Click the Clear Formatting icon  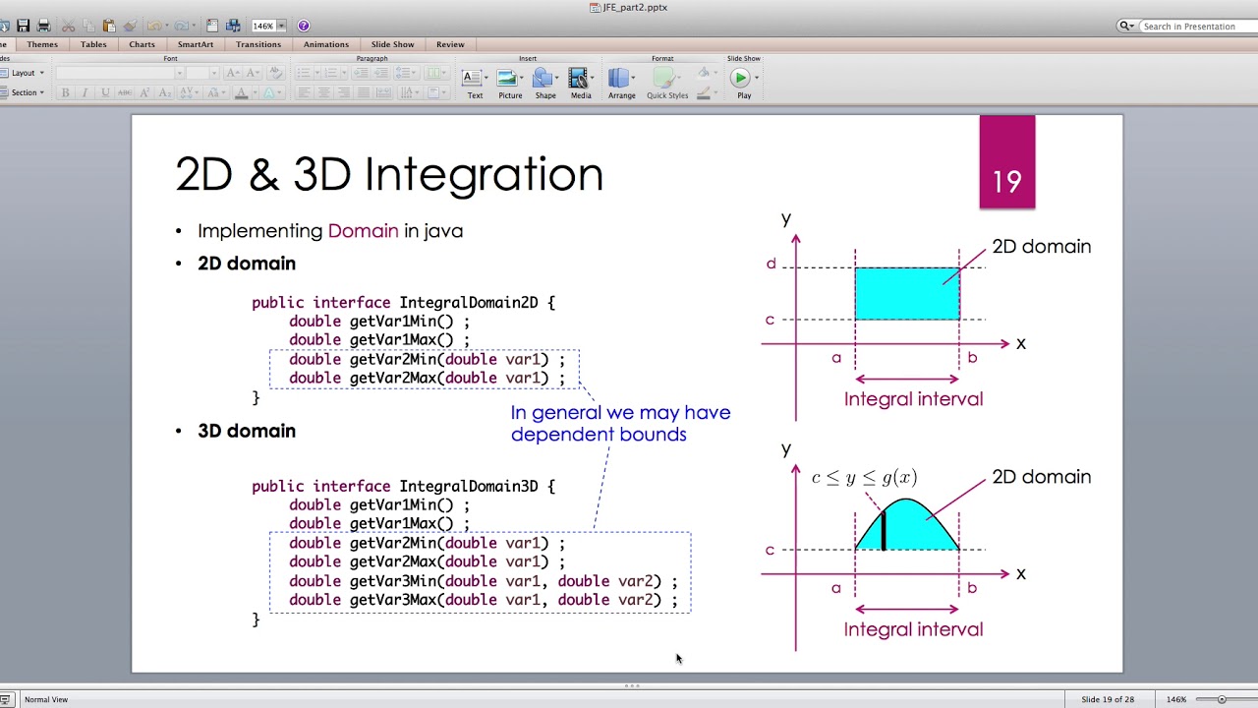(275, 73)
